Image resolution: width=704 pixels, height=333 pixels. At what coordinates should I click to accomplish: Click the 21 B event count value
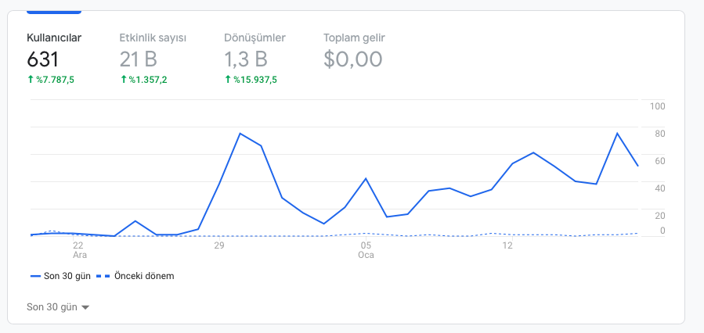[139, 59]
